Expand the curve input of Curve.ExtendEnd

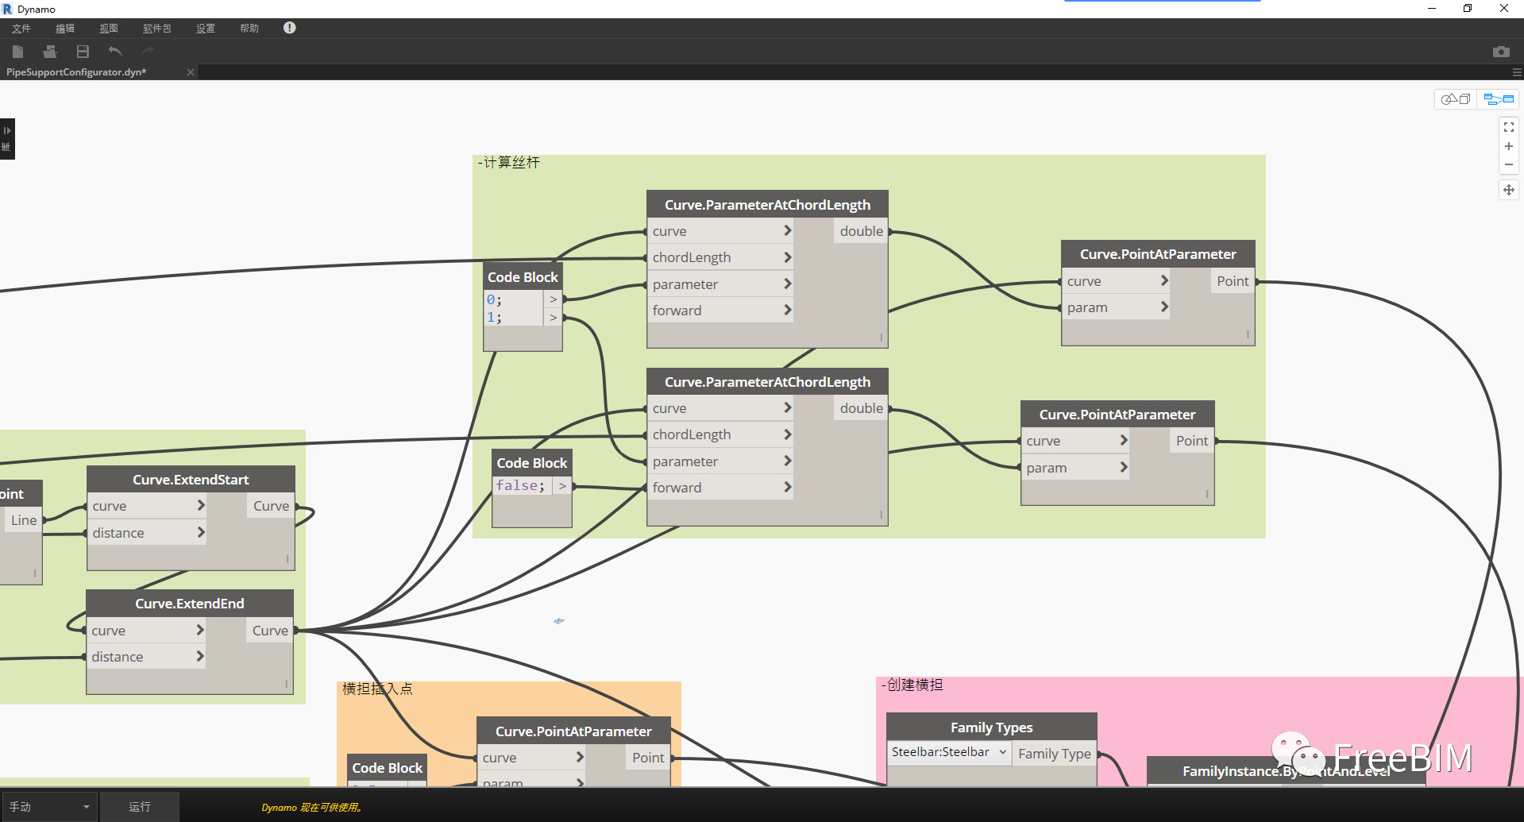click(x=200, y=630)
